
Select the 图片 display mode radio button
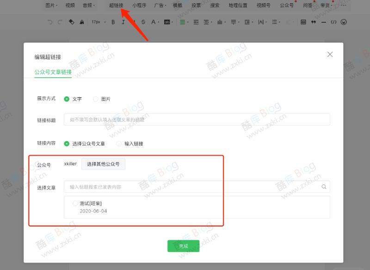click(96, 99)
